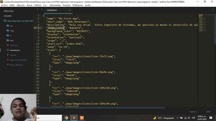Open the Service_Worker.js file
Image resolution: width=216 pixels, height=121 pixels.
coord(17,65)
